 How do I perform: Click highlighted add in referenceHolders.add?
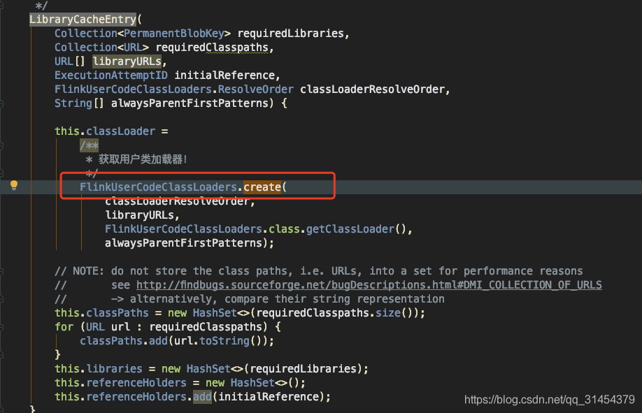click(x=202, y=397)
